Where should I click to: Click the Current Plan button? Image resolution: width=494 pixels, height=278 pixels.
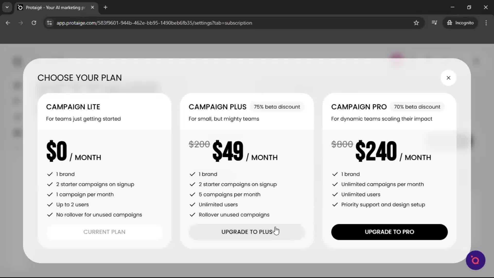point(104,232)
